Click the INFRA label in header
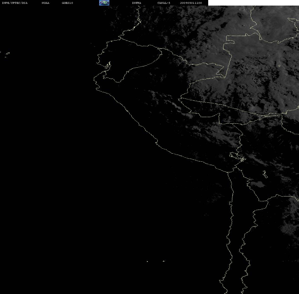Viewport: 299px width, 294px height. (136, 3)
